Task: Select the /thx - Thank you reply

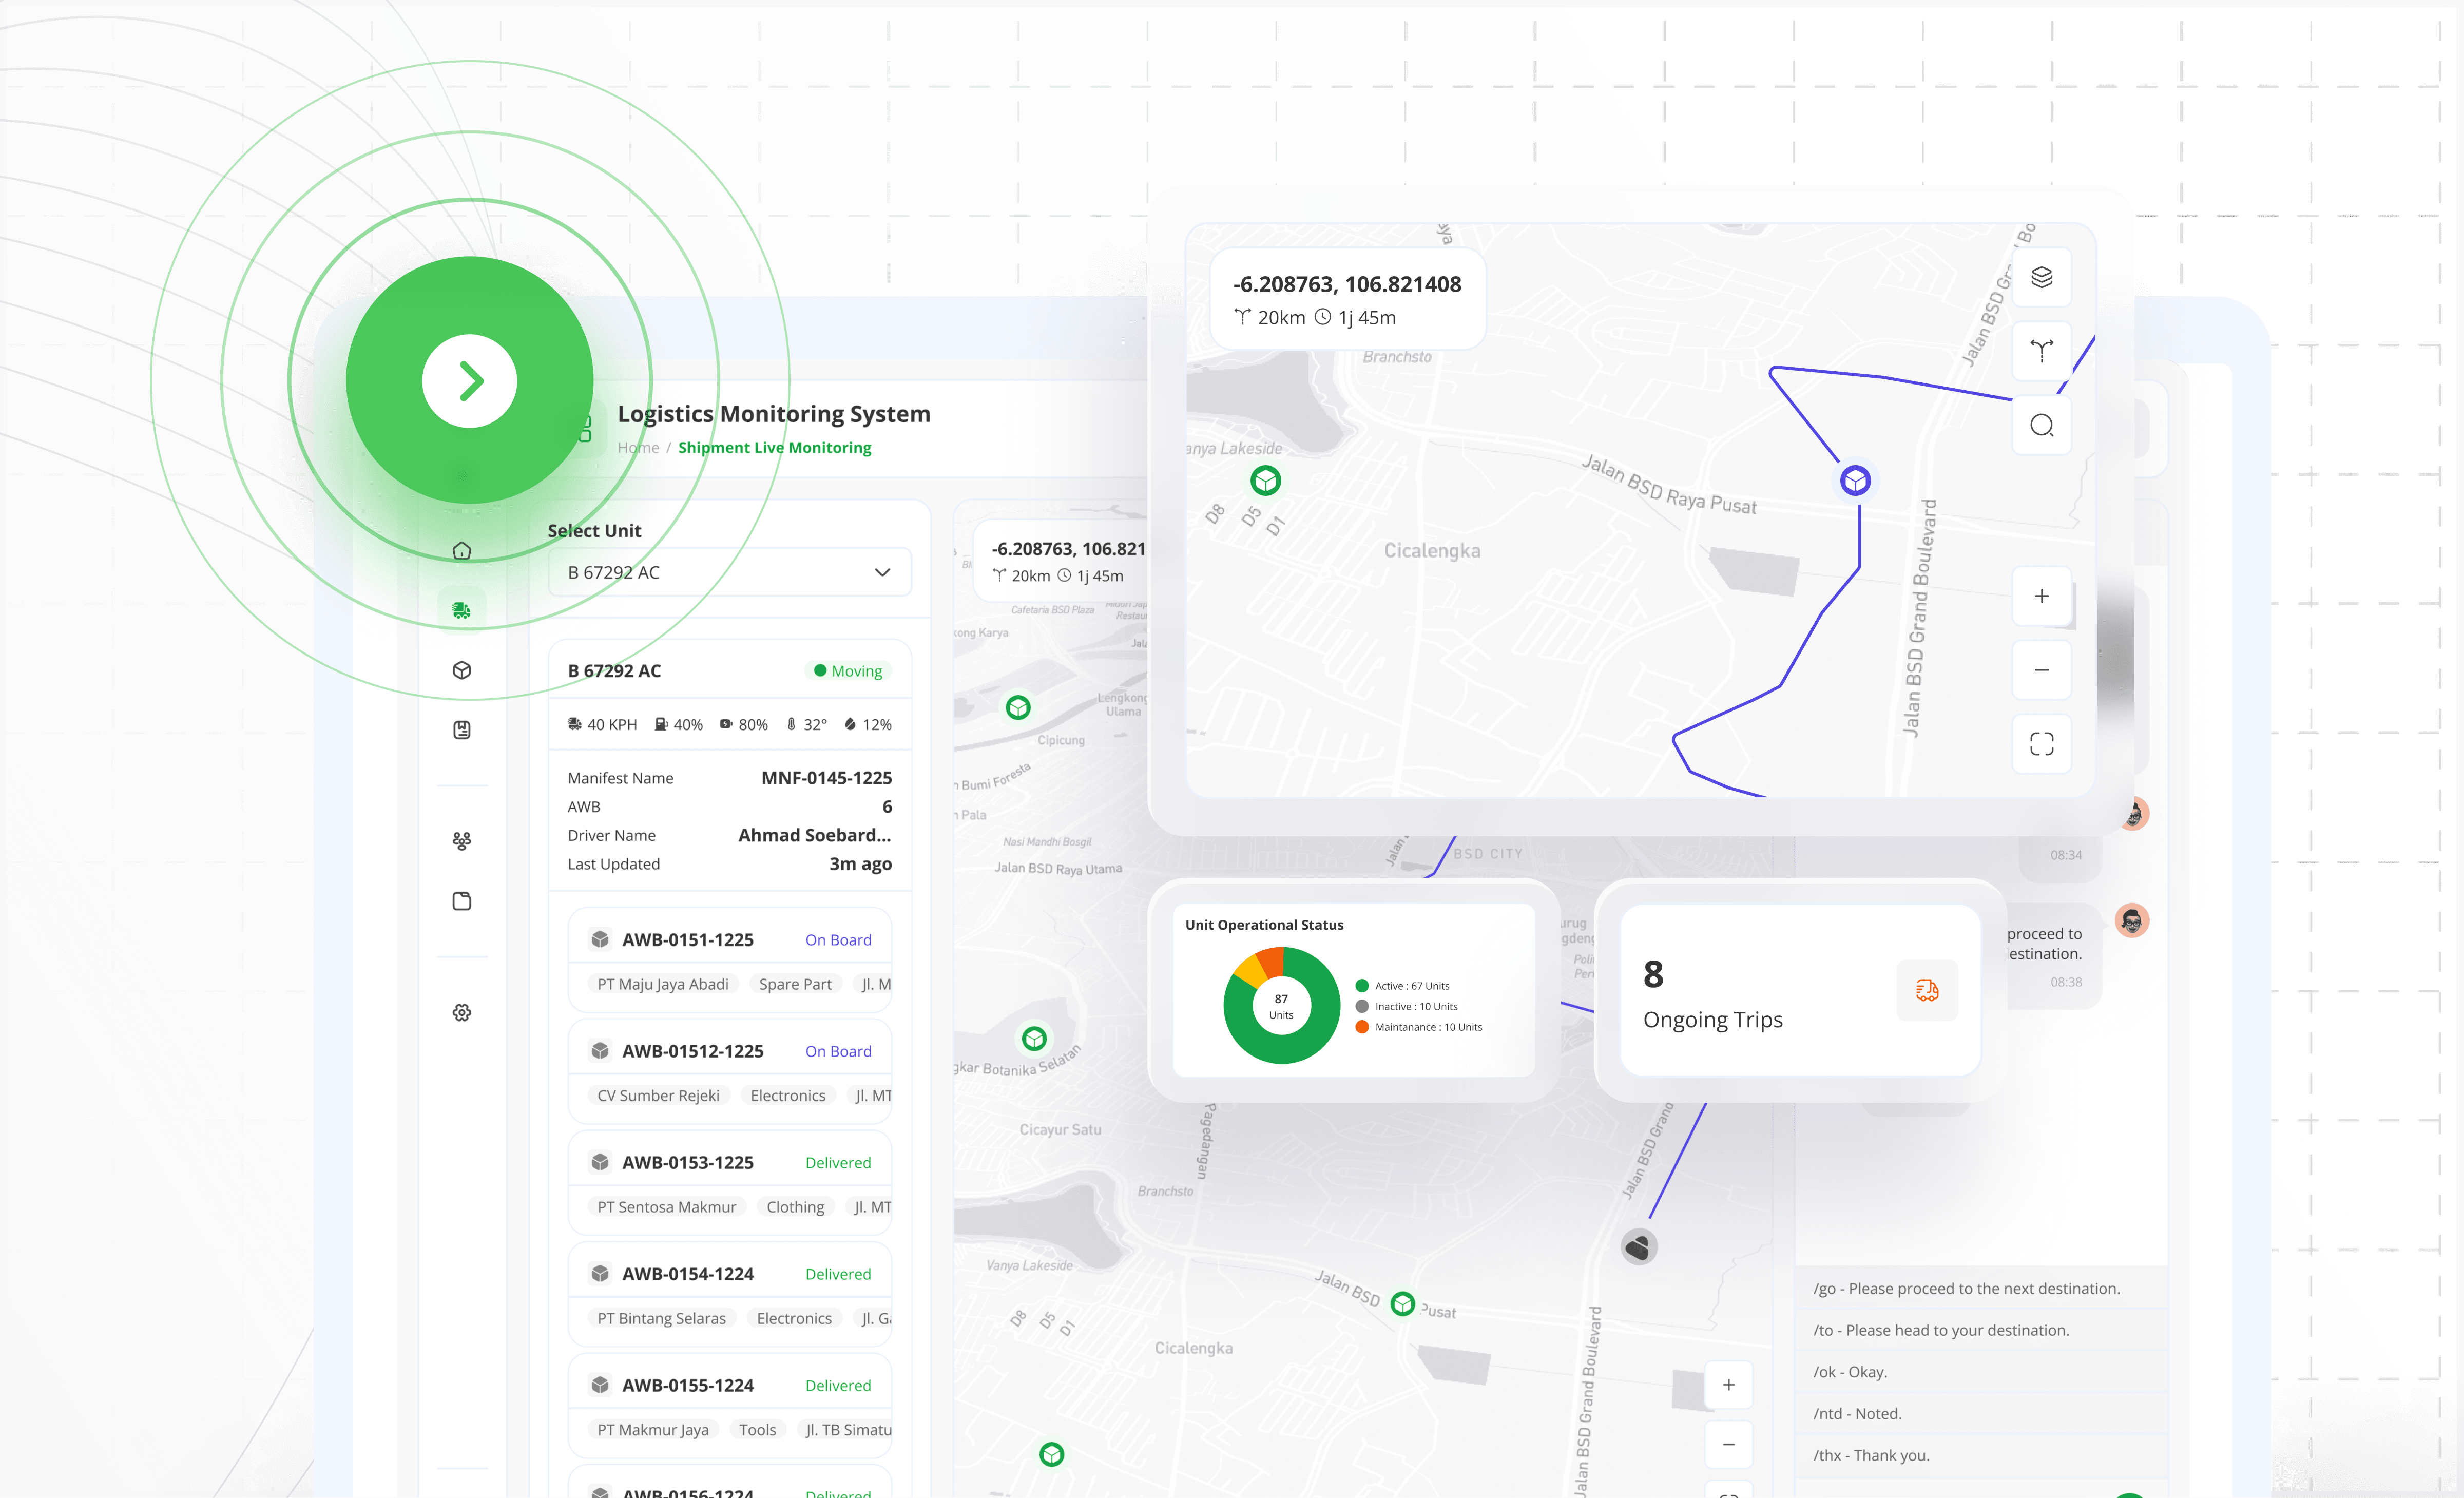Action: (x=1980, y=1456)
